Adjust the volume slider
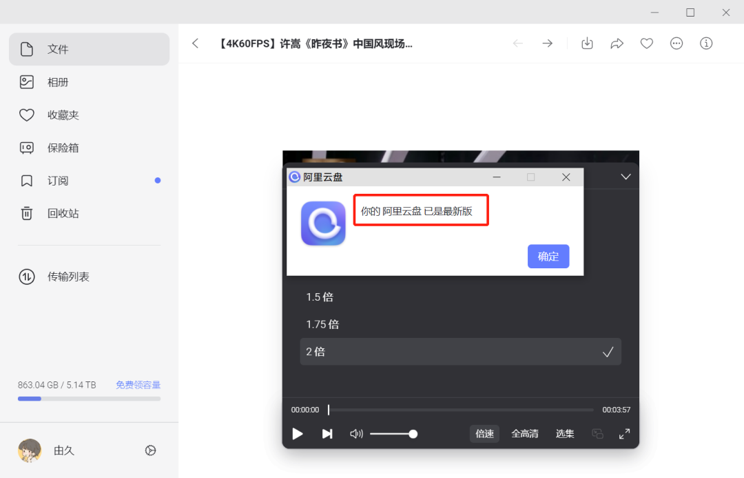 click(x=393, y=434)
